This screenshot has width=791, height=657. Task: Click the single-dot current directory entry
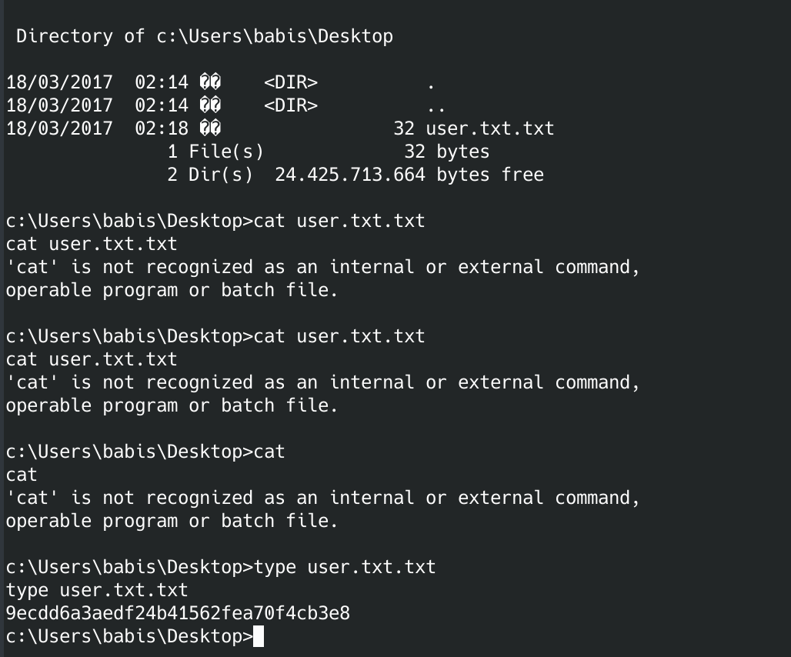pyautogui.click(x=430, y=83)
